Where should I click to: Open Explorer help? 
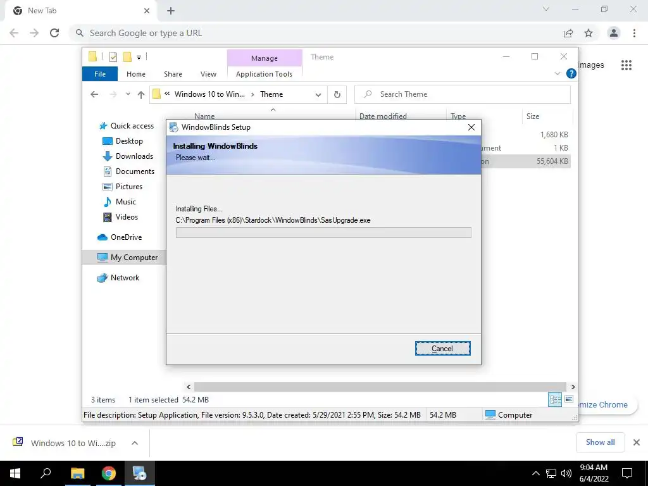click(571, 73)
